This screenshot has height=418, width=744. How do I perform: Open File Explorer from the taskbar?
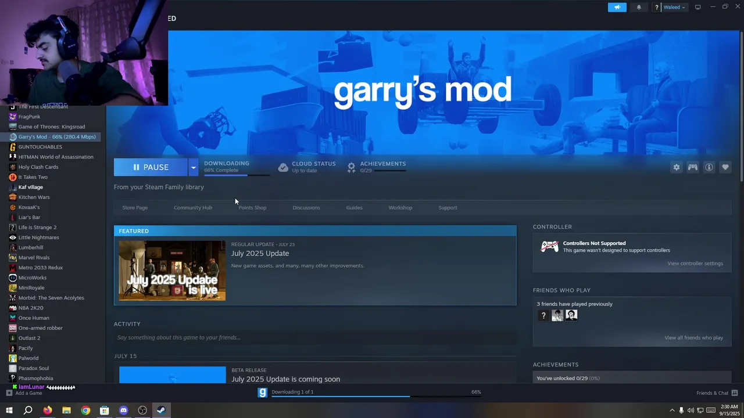click(x=66, y=410)
